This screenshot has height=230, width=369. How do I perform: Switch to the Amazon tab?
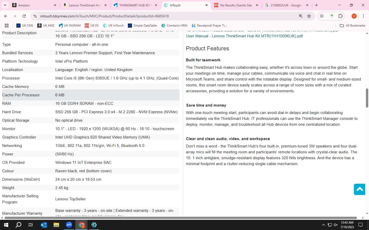tap(34, 5)
